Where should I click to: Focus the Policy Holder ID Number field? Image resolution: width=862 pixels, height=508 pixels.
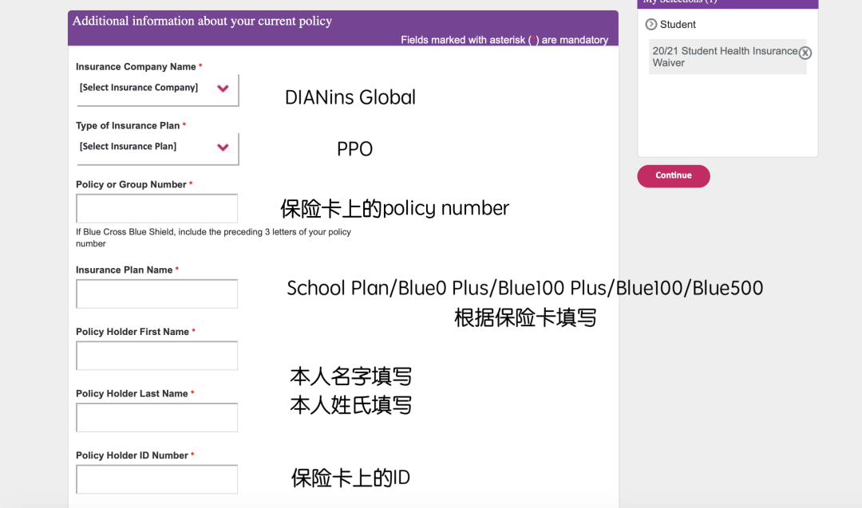tap(156, 479)
